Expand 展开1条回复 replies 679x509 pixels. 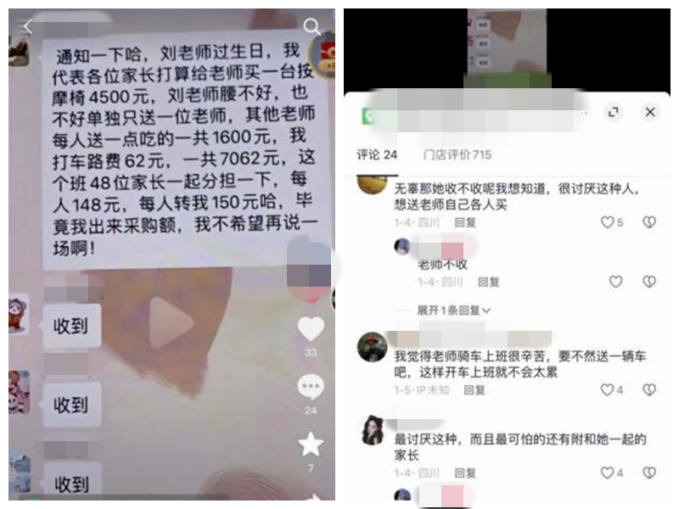453,310
